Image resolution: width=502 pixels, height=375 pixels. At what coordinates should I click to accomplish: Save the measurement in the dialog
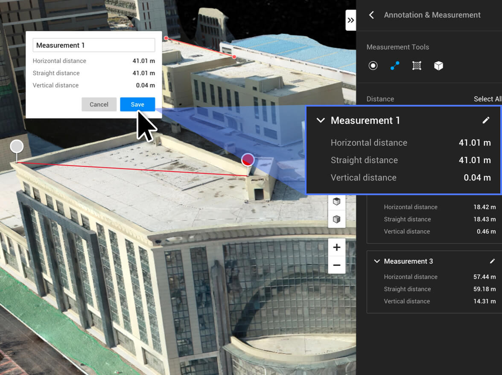pos(137,104)
